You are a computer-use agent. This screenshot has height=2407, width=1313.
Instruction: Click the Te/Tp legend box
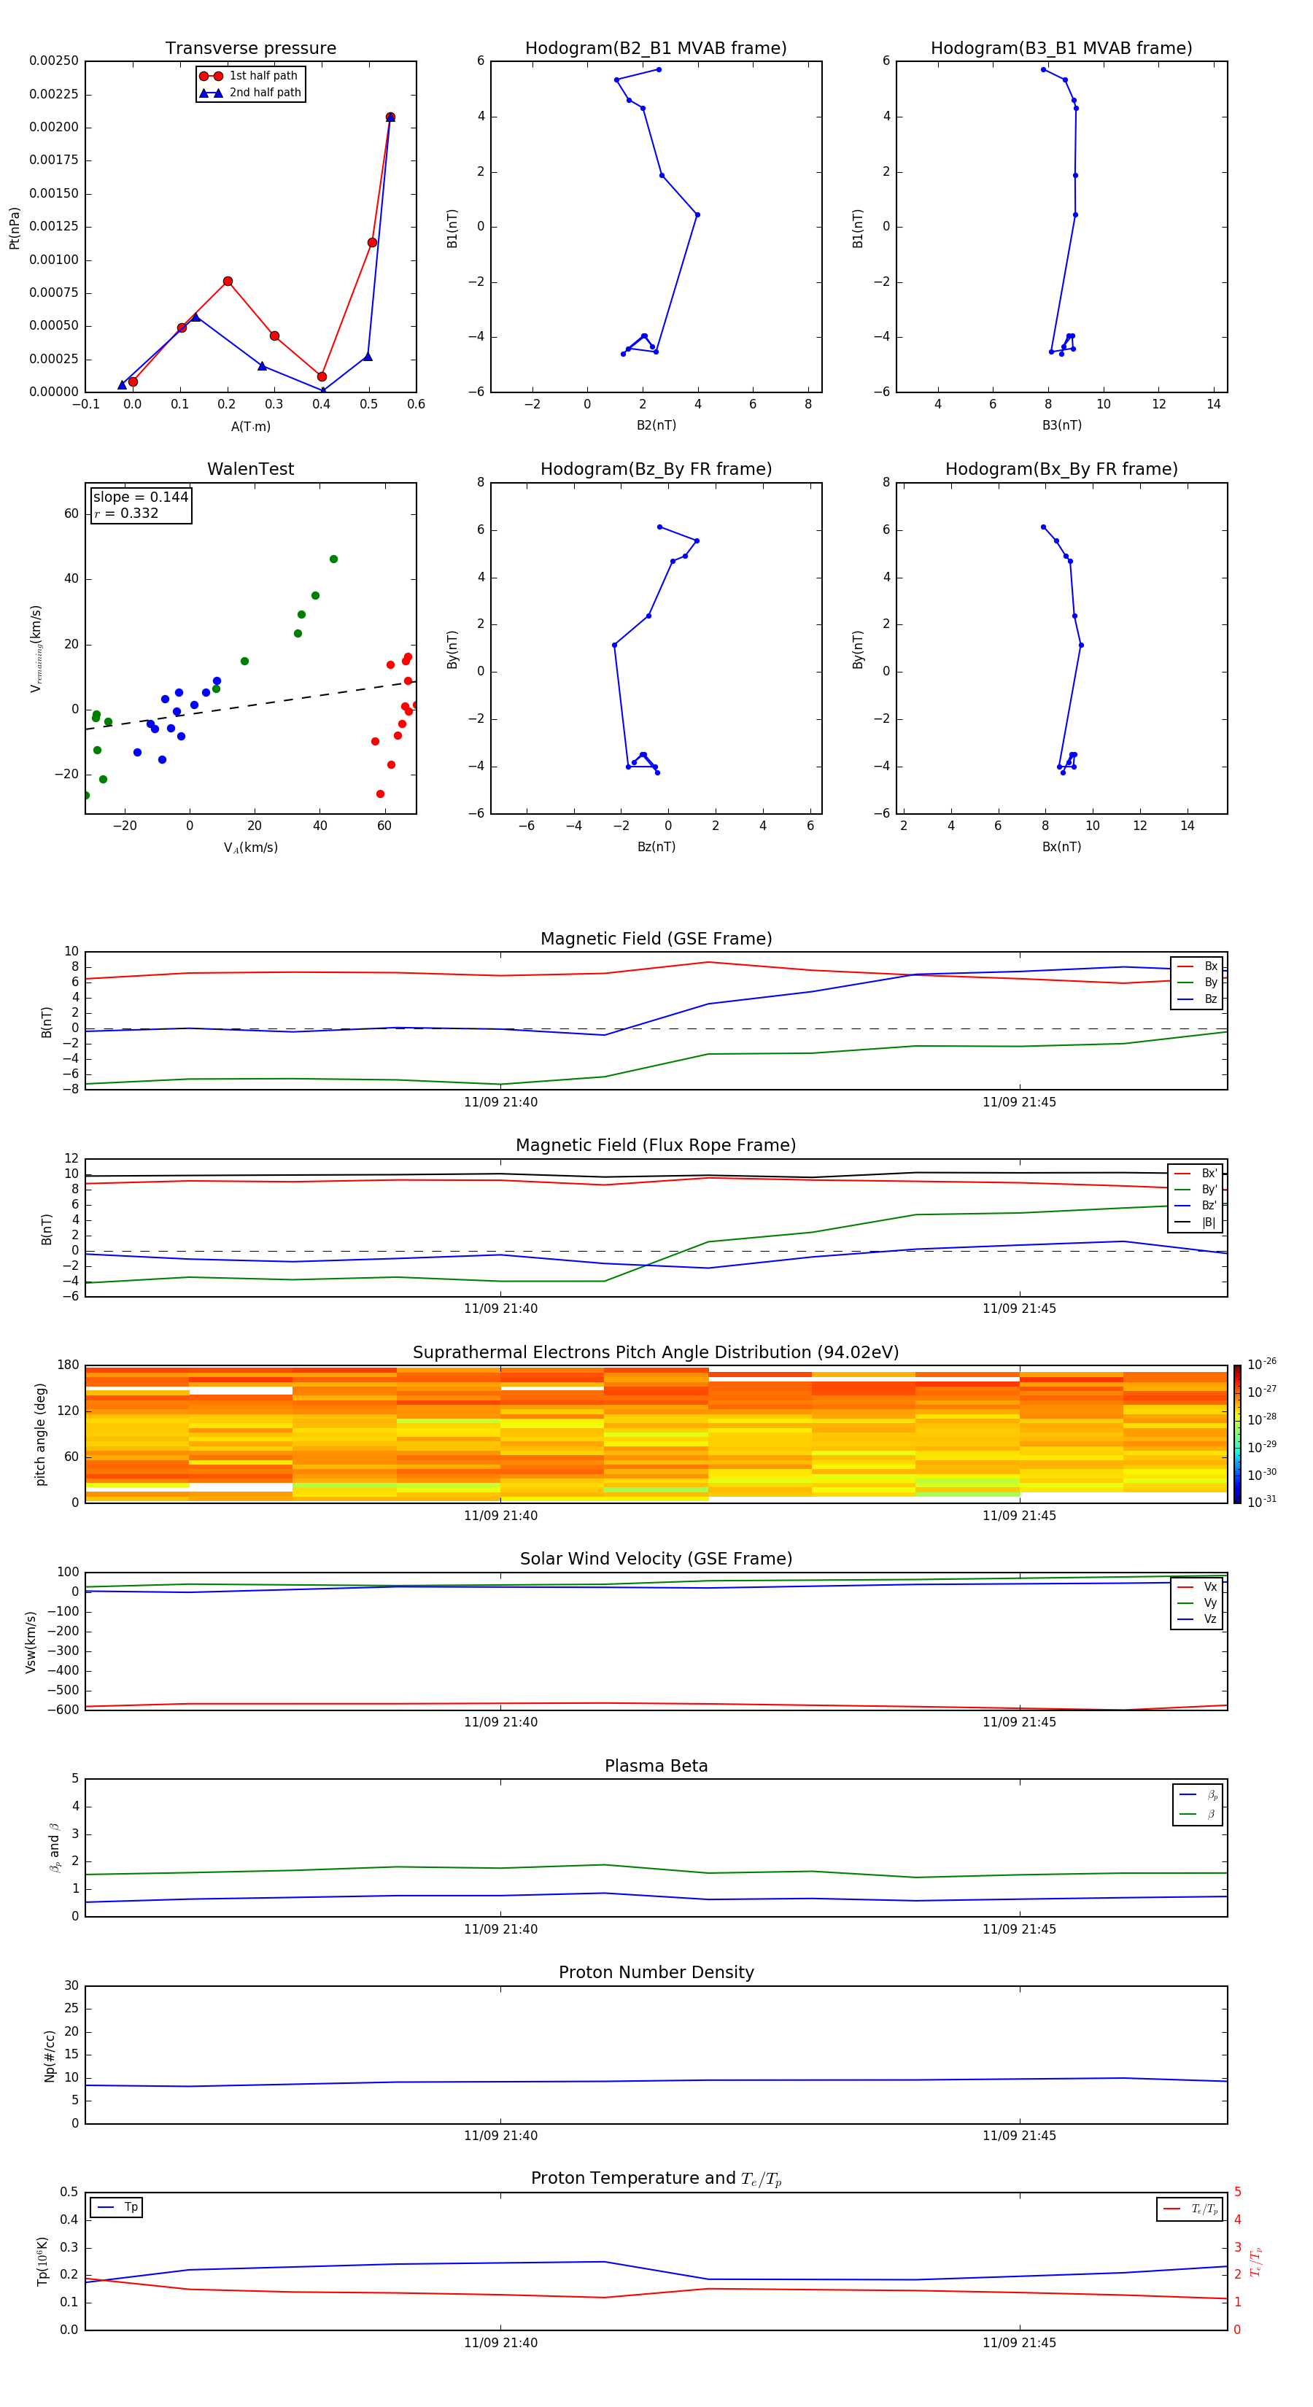[1189, 2209]
